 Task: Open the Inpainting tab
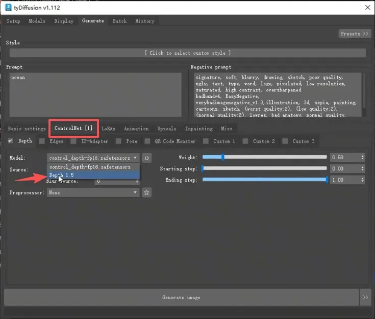pyautogui.click(x=199, y=129)
